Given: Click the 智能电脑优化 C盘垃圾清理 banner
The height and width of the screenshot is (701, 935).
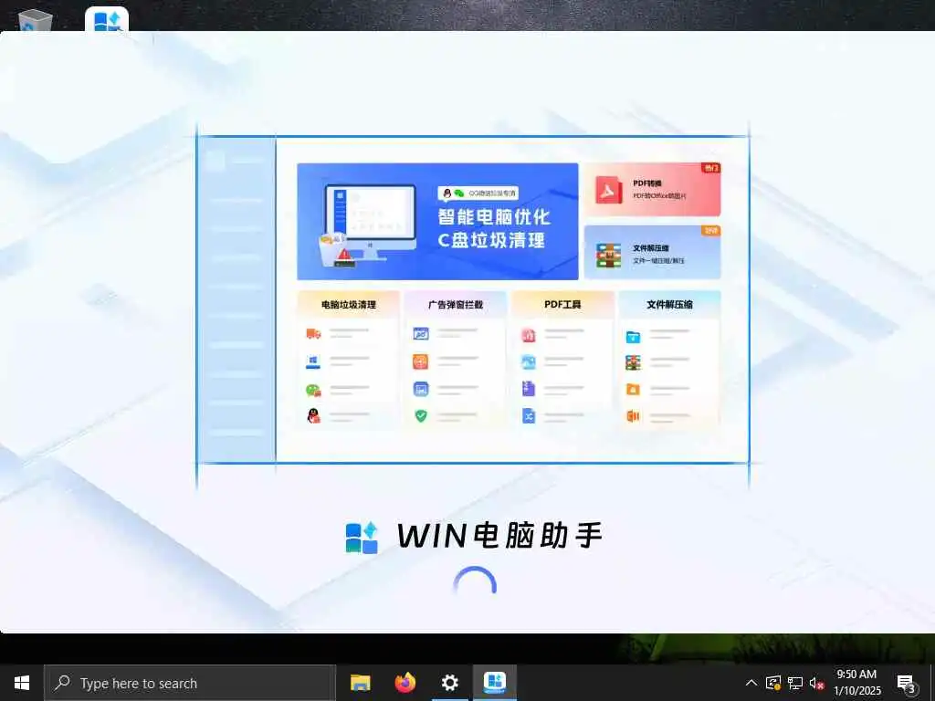Looking at the screenshot, I should click(x=437, y=221).
